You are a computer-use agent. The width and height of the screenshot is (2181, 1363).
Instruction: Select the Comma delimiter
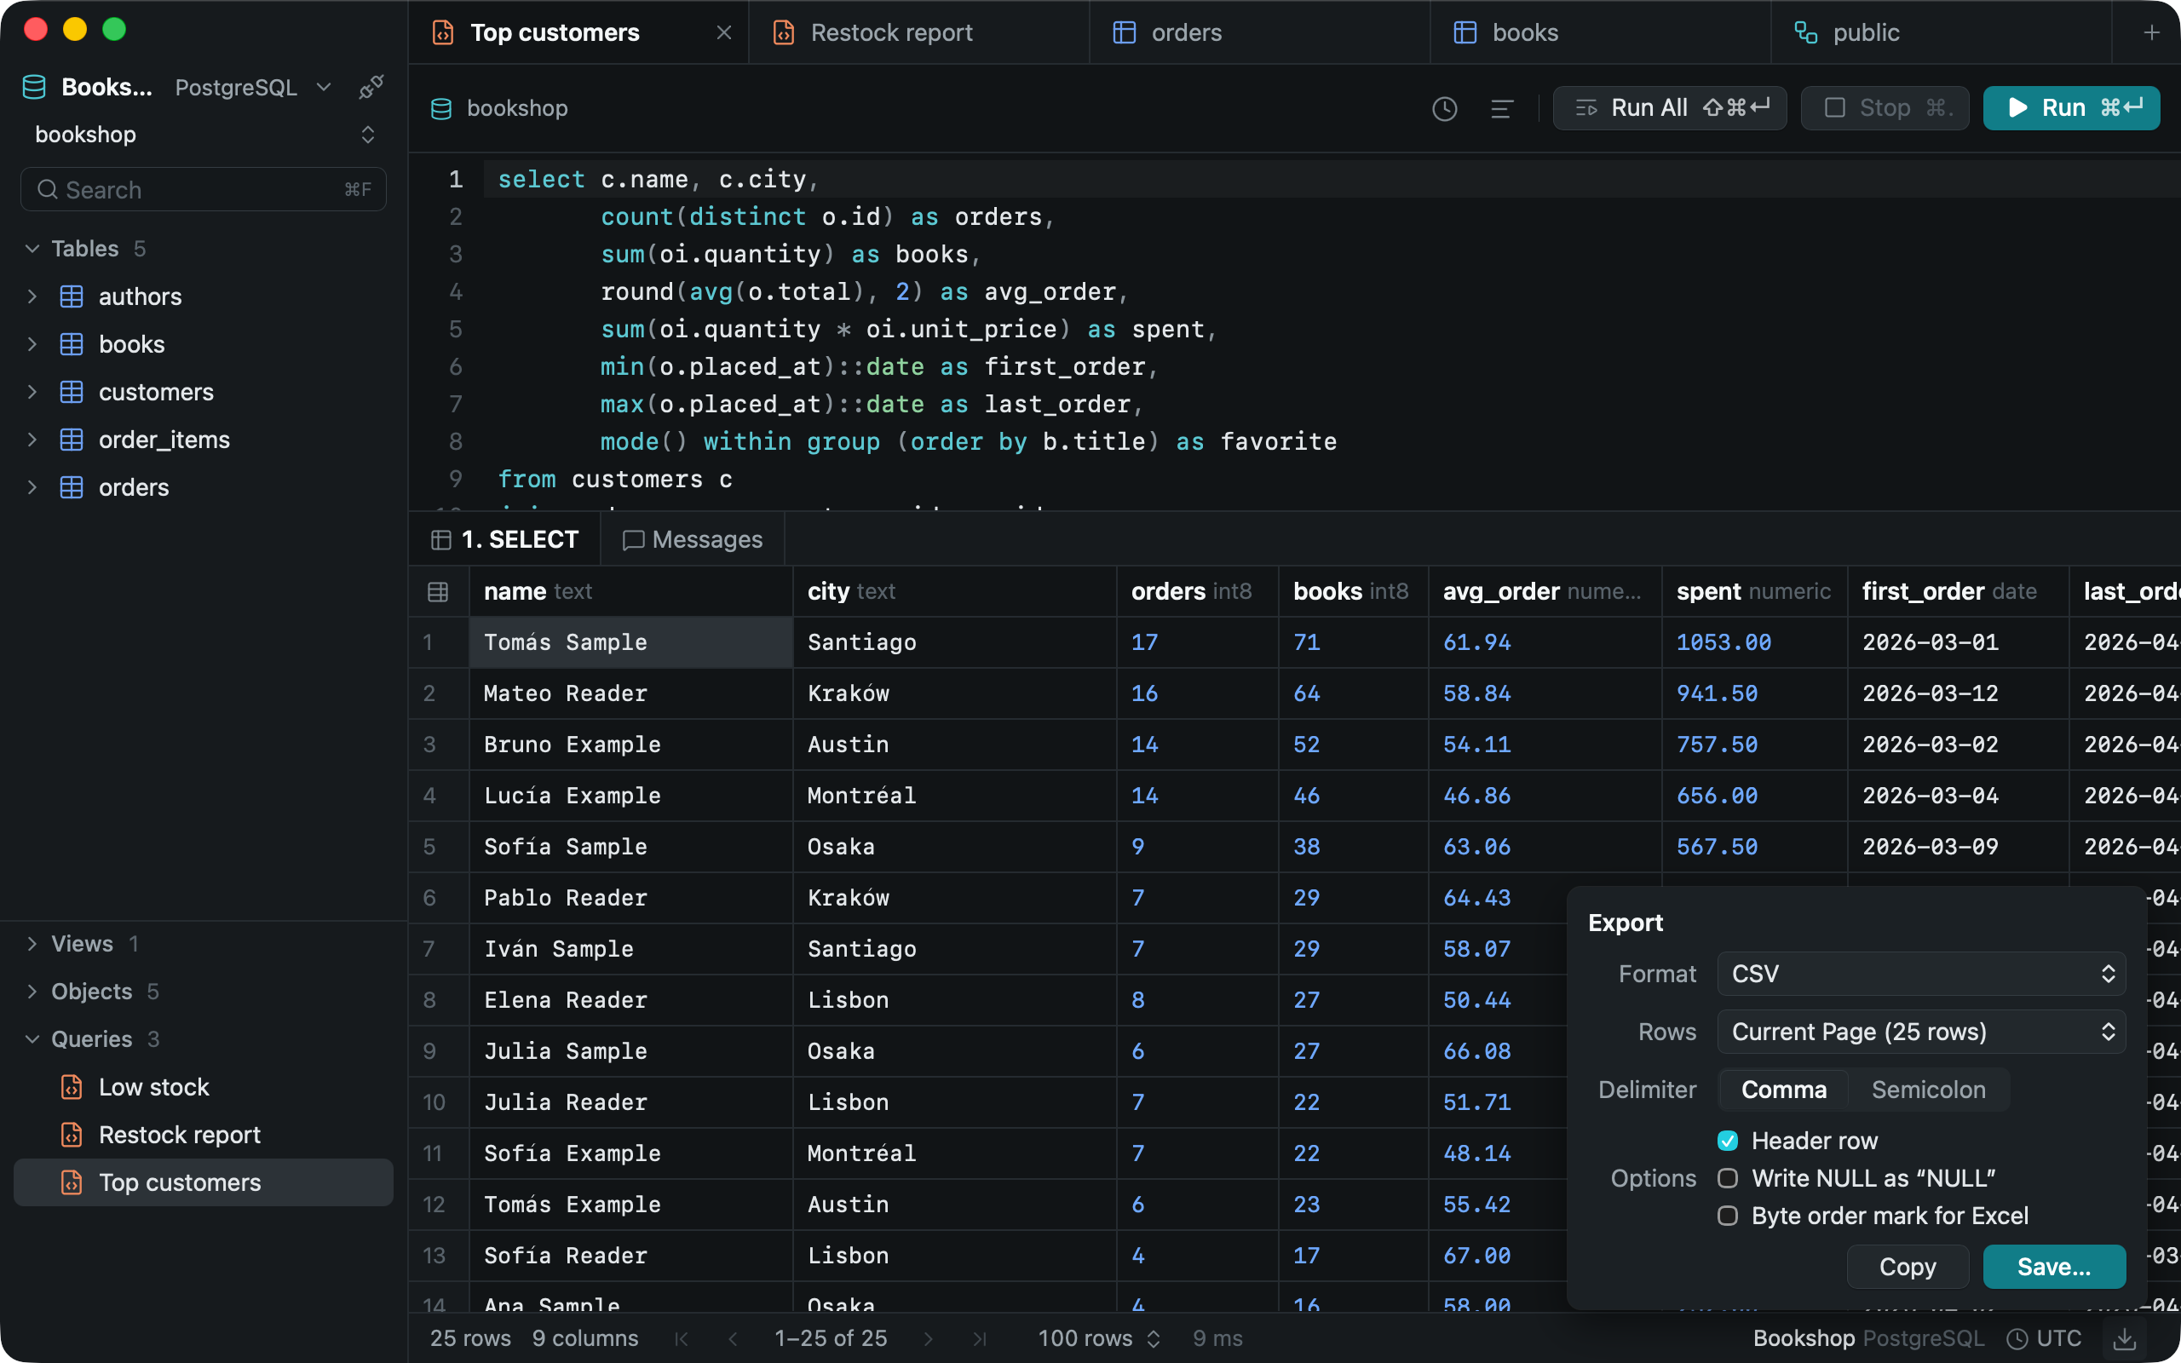pyautogui.click(x=1783, y=1090)
